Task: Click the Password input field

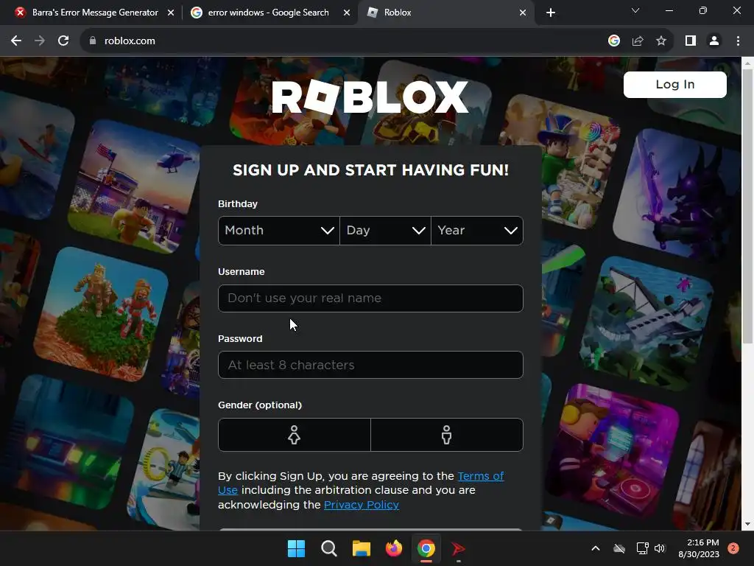Action: click(370, 365)
